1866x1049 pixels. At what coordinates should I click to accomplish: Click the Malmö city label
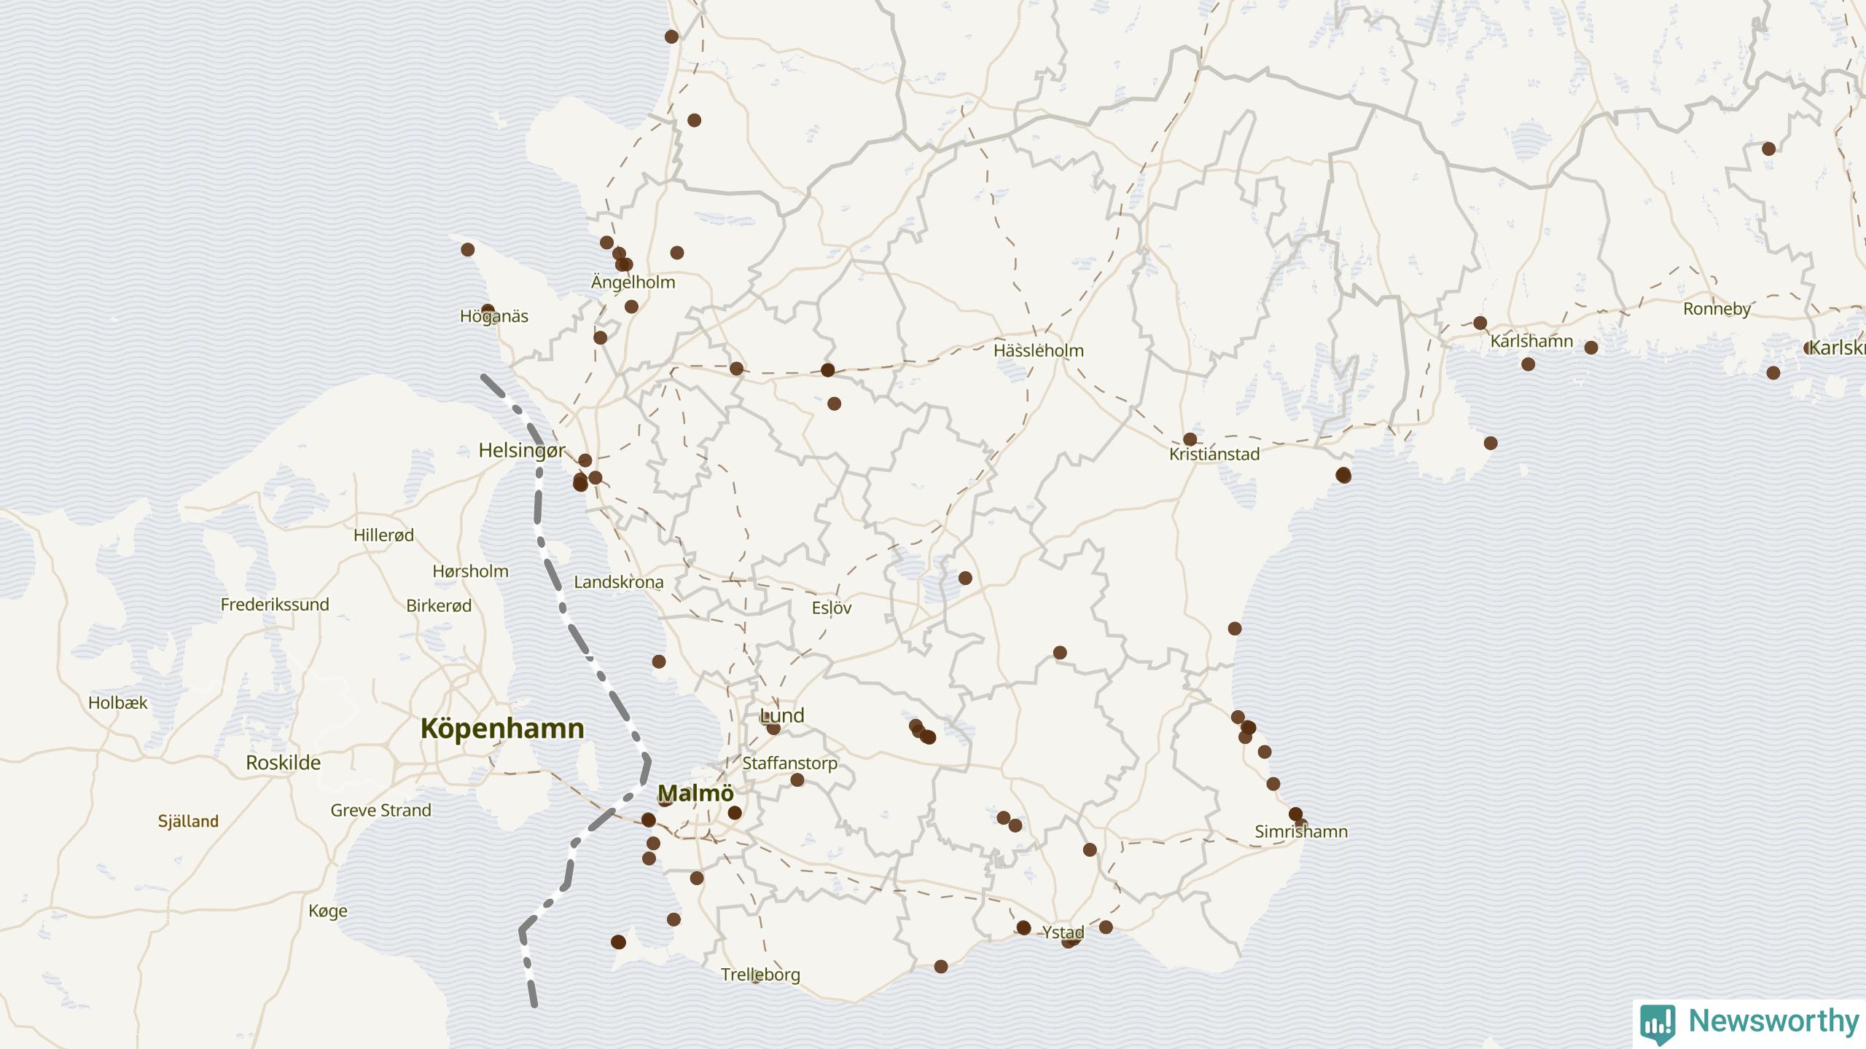[x=695, y=793]
